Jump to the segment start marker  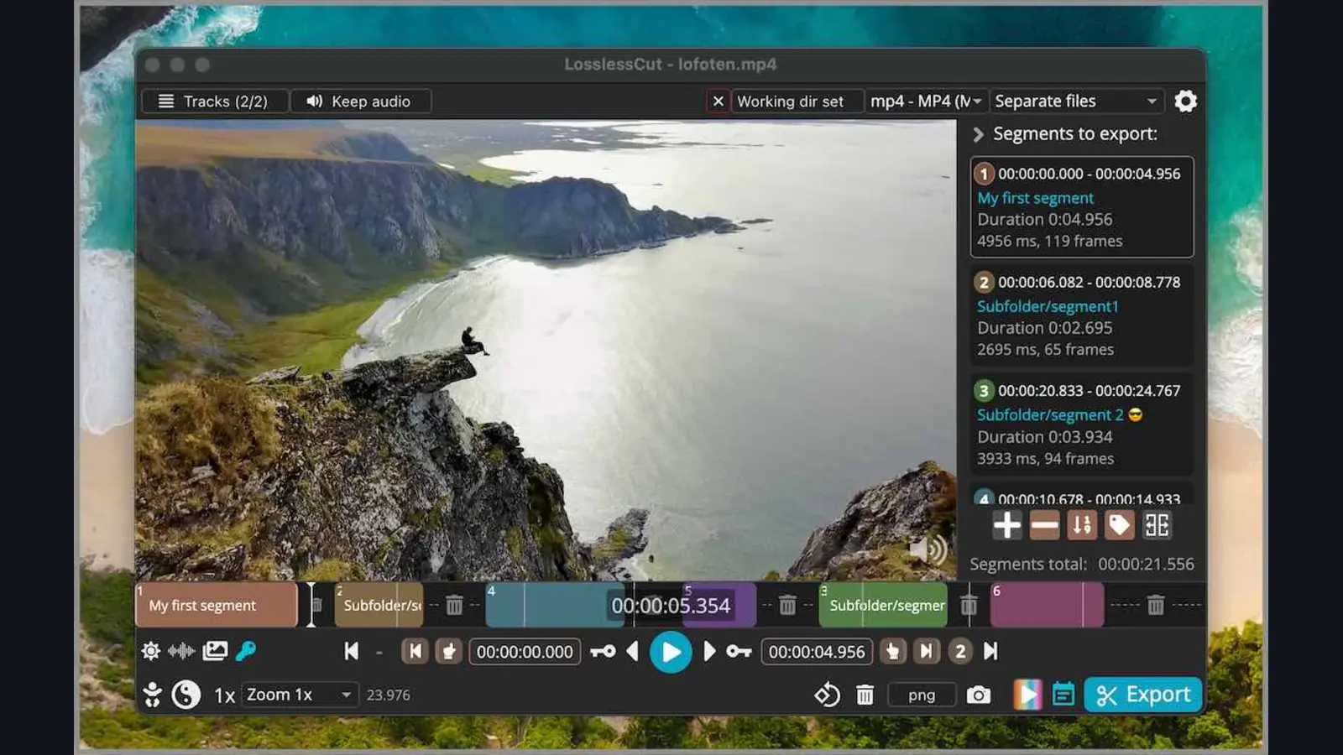415,652
